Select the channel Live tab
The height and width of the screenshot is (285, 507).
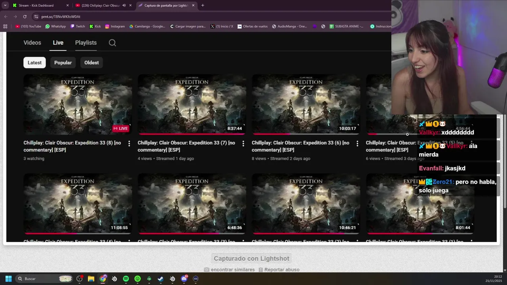click(x=58, y=43)
